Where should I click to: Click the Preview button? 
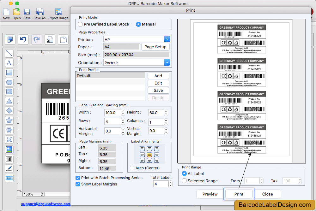(210, 194)
